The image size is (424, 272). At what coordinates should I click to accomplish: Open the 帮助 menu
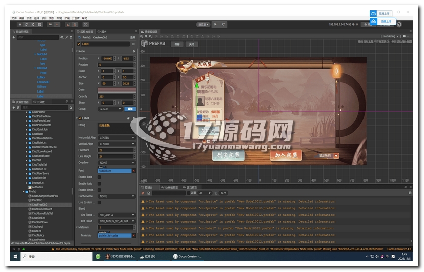coord(84,18)
